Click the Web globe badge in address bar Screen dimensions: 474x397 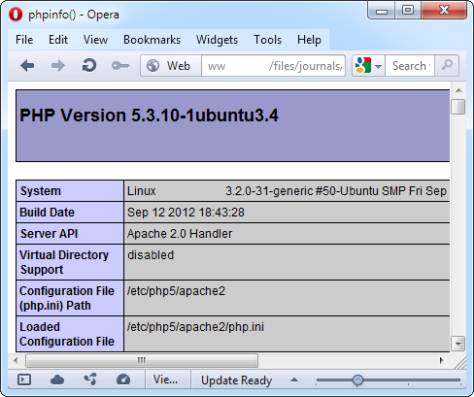[171, 66]
